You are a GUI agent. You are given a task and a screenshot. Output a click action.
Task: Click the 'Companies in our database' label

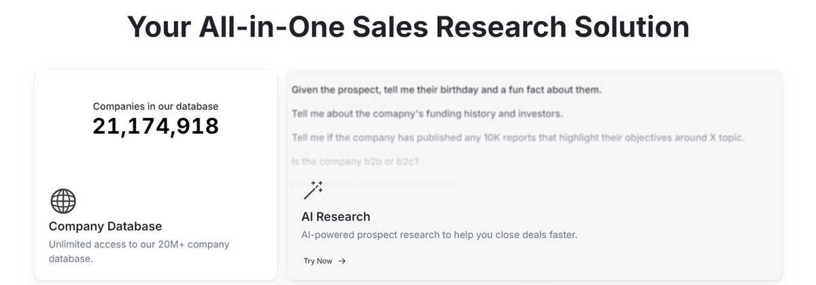tap(156, 106)
